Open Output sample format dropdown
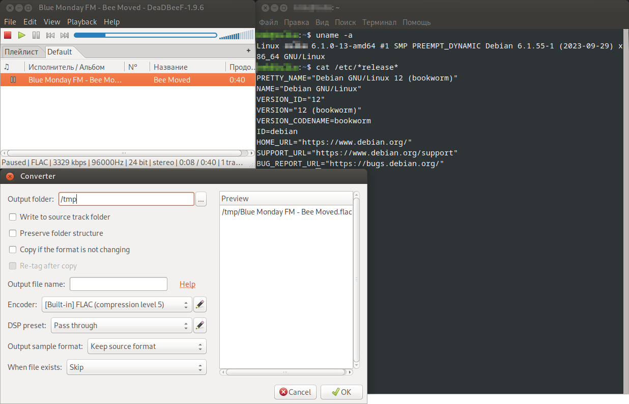629x404 pixels. coord(147,346)
